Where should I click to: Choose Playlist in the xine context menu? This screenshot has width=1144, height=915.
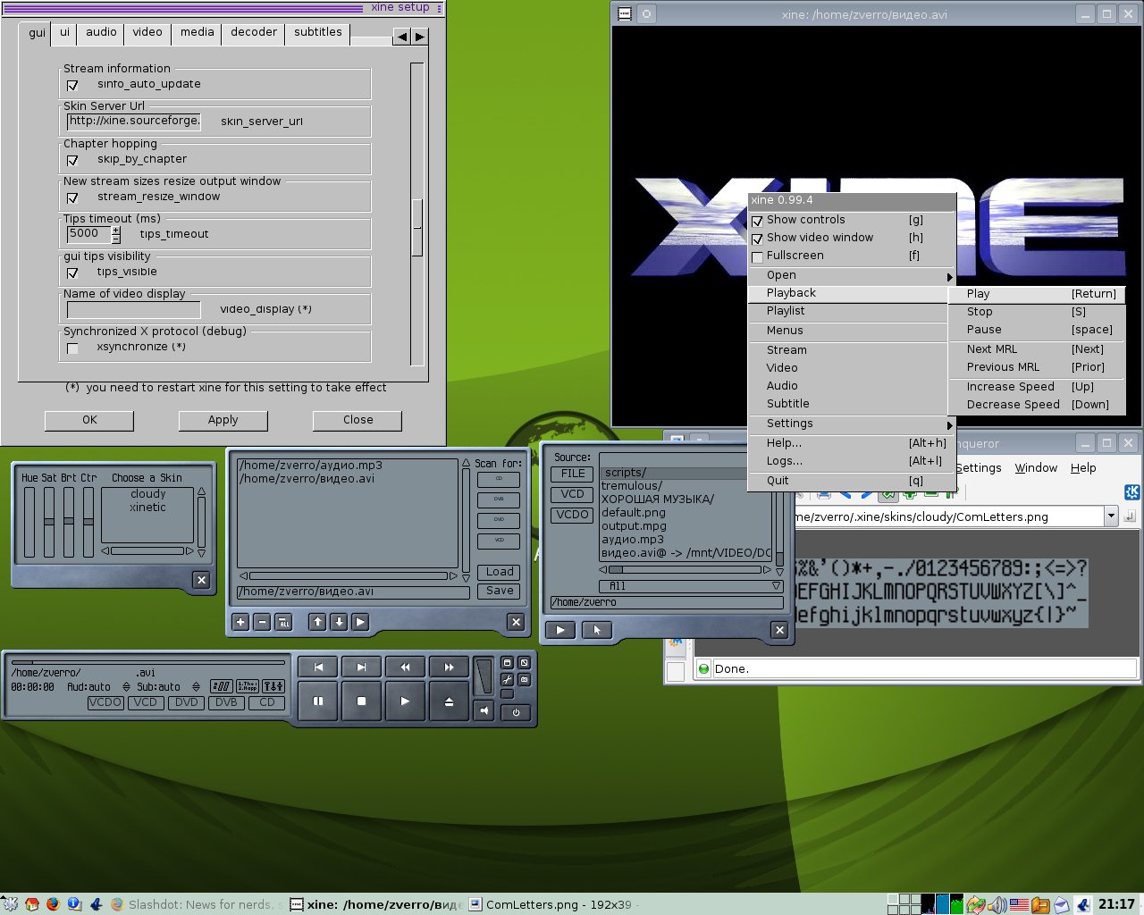click(847, 311)
